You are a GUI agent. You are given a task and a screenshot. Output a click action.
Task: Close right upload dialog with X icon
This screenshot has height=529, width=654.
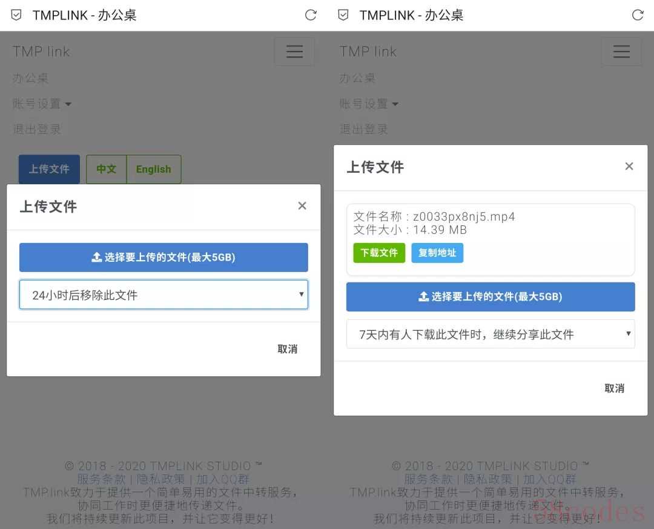[x=629, y=166]
